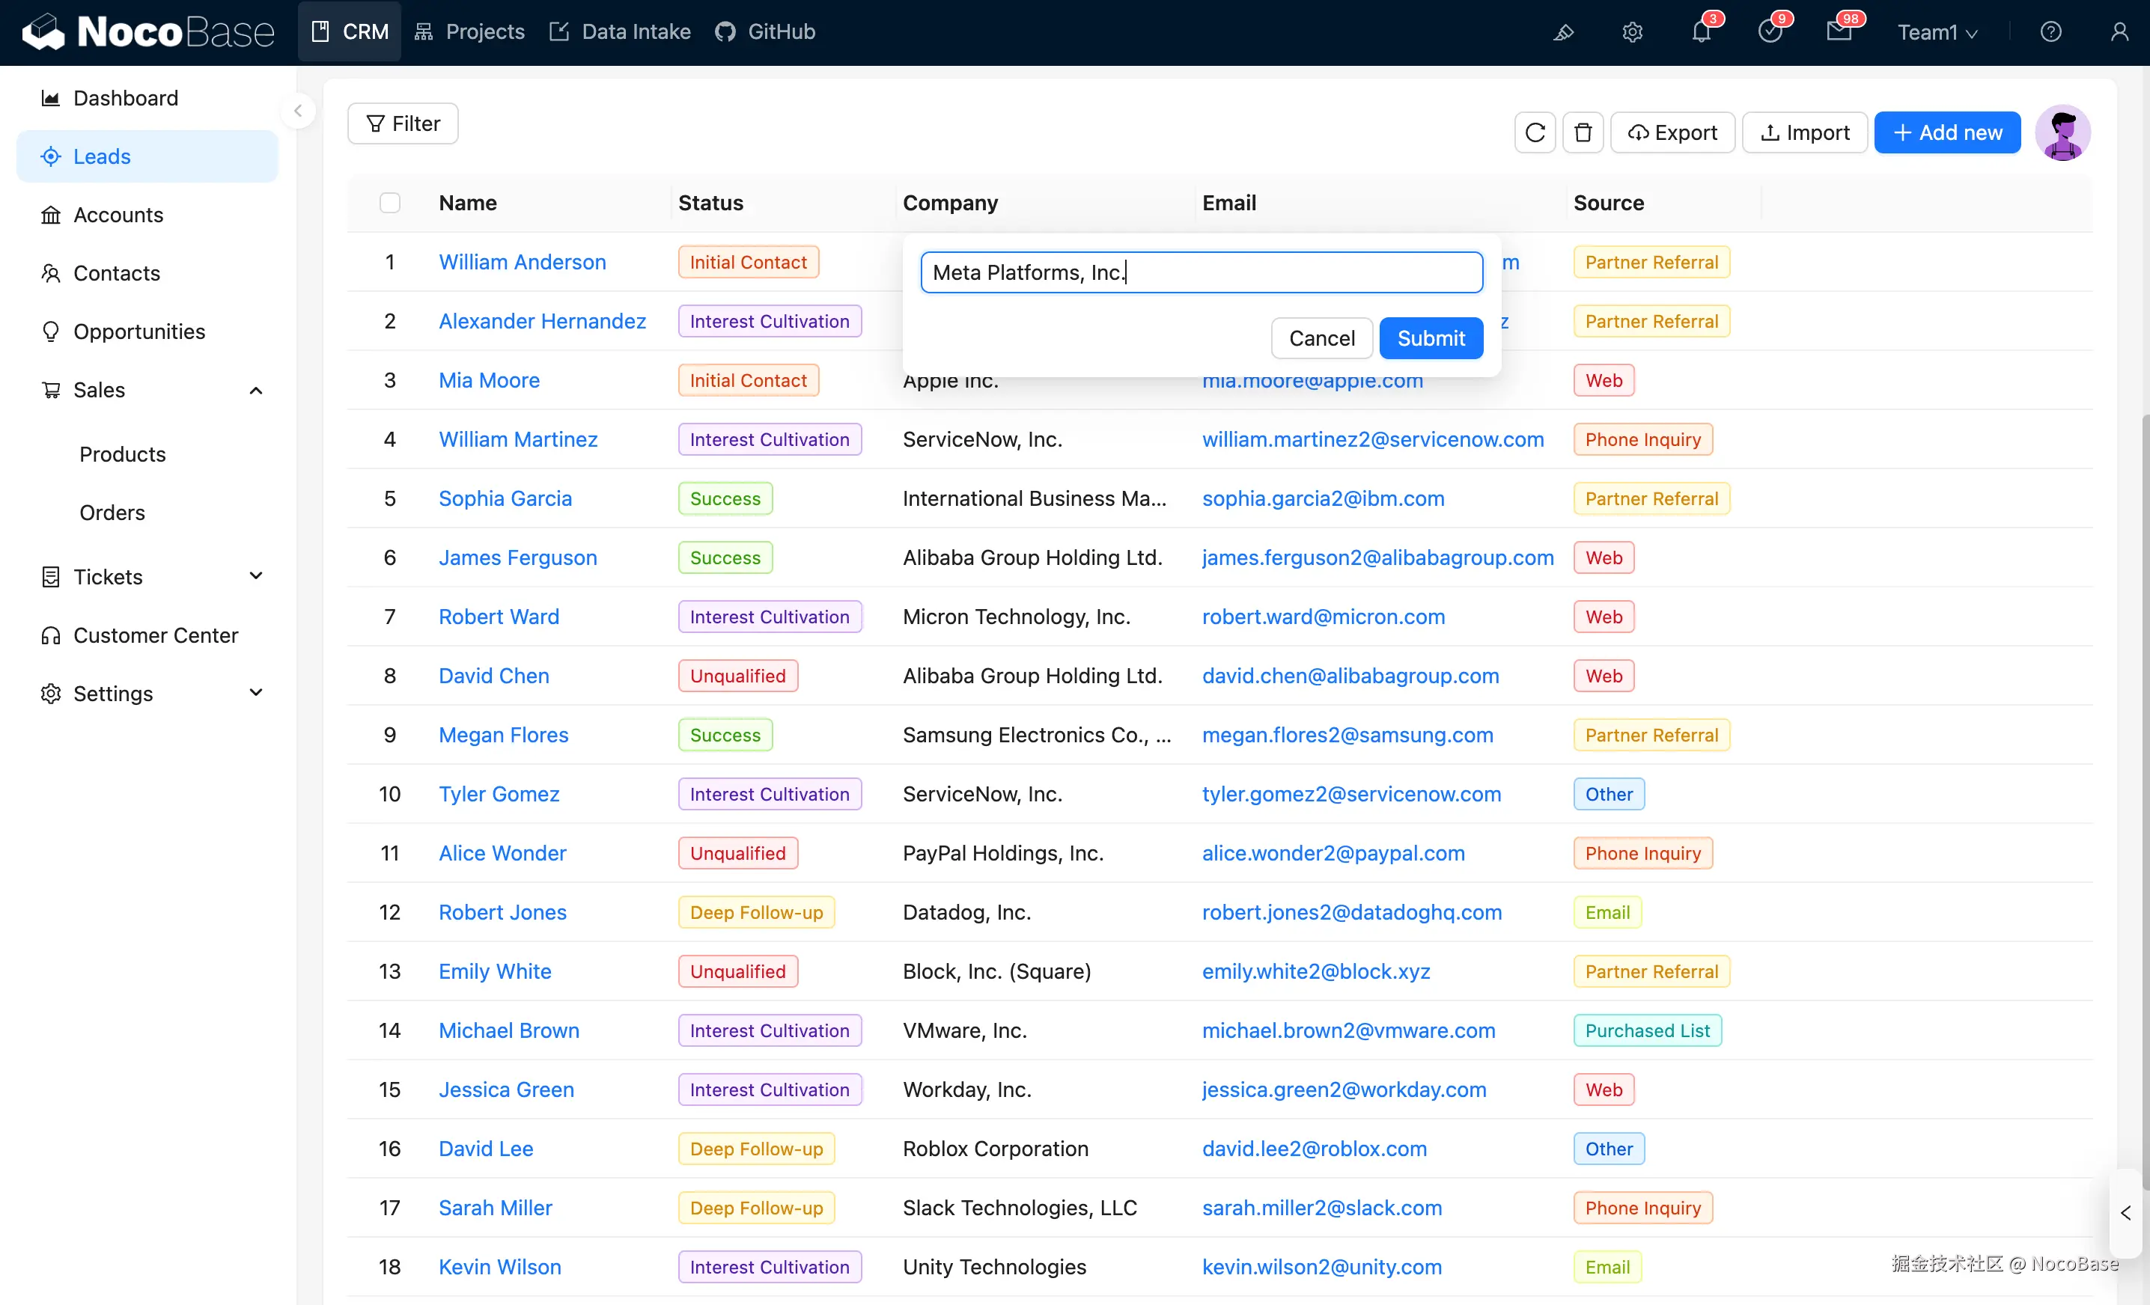The image size is (2150, 1305).
Task: Click the Data Intake edit icon
Action: click(x=558, y=32)
